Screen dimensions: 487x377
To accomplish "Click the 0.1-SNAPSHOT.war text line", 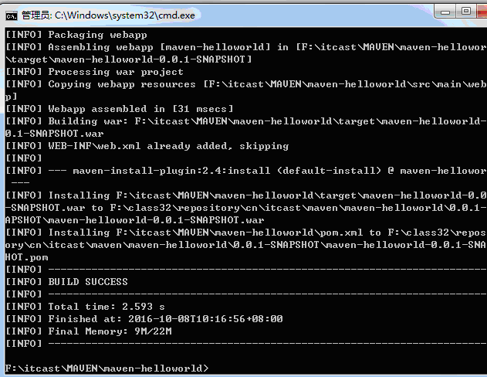I will point(54,134).
